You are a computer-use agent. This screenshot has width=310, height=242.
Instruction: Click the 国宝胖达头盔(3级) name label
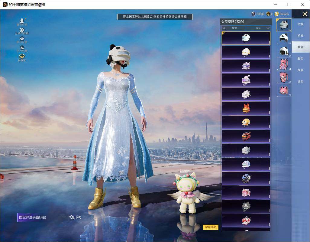click(x=32, y=217)
